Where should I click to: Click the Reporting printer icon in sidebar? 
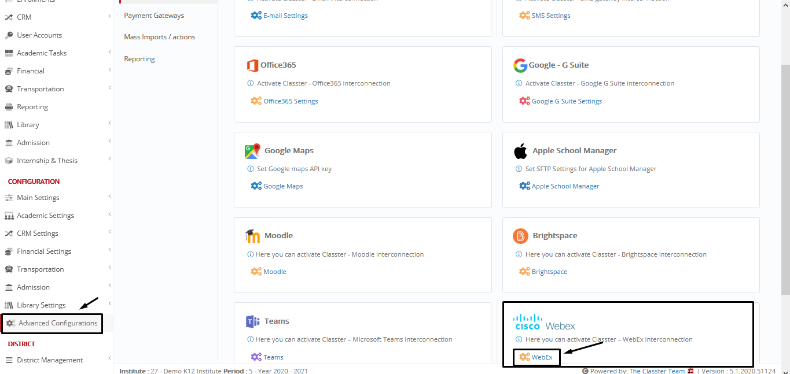[9, 107]
